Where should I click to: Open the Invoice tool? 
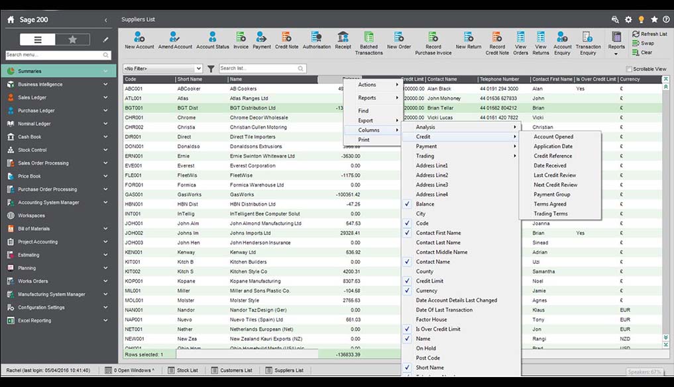pos(241,40)
